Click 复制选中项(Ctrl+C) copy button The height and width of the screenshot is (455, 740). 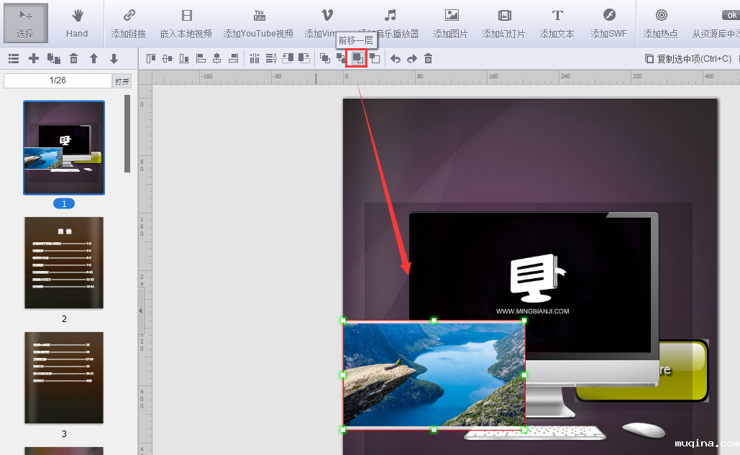pyautogui.click(x=688, y=59)
